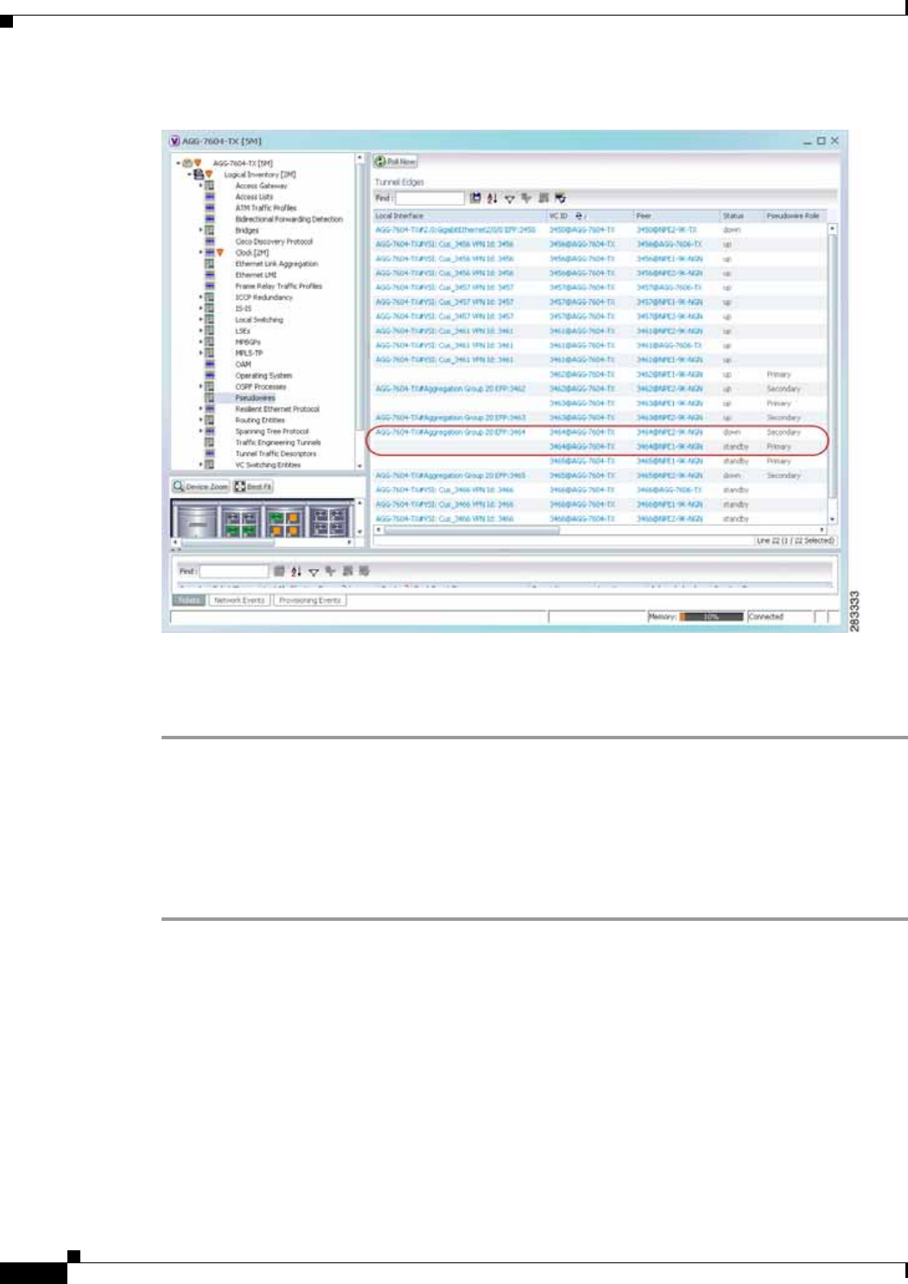Click the LSEs tree item icon

tap(209, 331)
